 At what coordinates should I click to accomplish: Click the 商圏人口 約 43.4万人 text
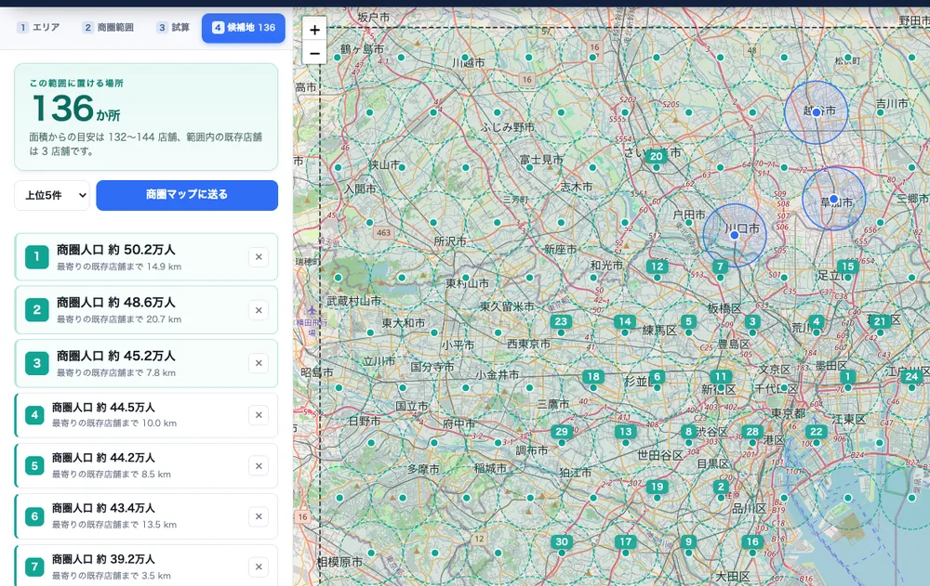click(103, 508)
